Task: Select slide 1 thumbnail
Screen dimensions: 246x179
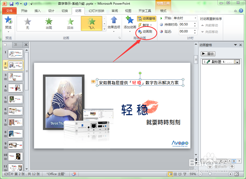Action: [x=16, y=54]
